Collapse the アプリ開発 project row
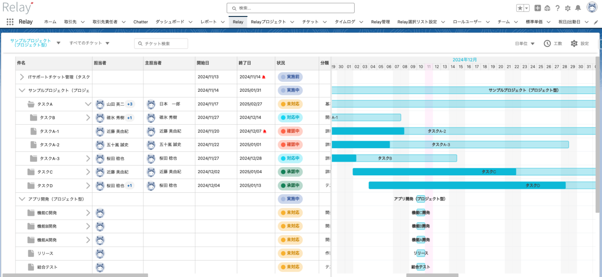 coord(22,199)
